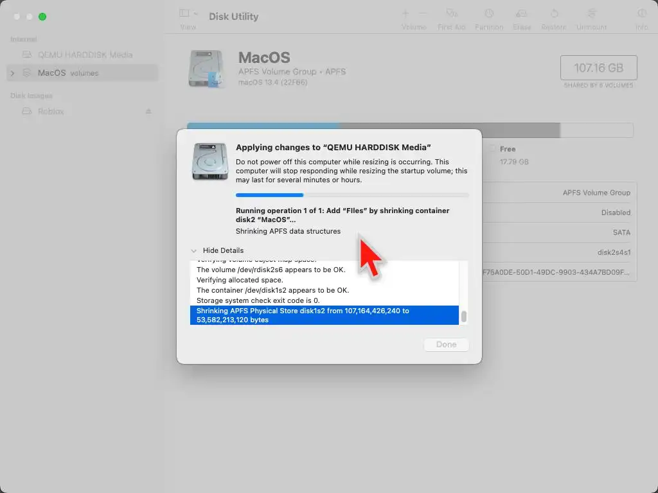Click the Unmount toolbar icon
Screen dimensions: 658x493
pyautogui.click(x=591, y=13)
